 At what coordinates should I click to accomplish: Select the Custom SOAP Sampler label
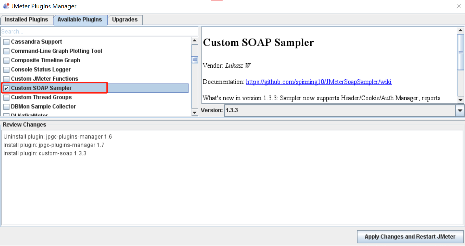(41, 88)
